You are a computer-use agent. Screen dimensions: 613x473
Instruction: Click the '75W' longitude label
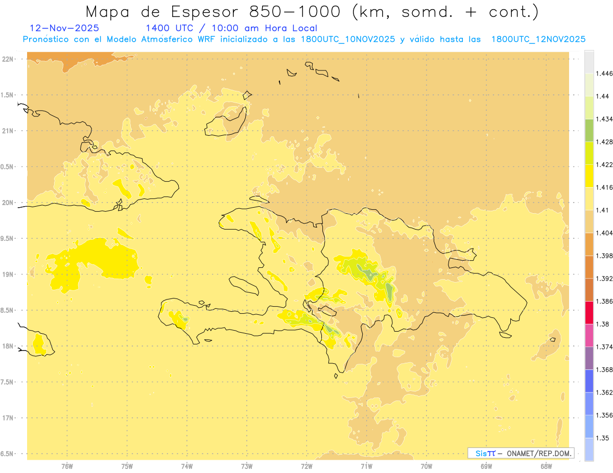pos(127,466)
